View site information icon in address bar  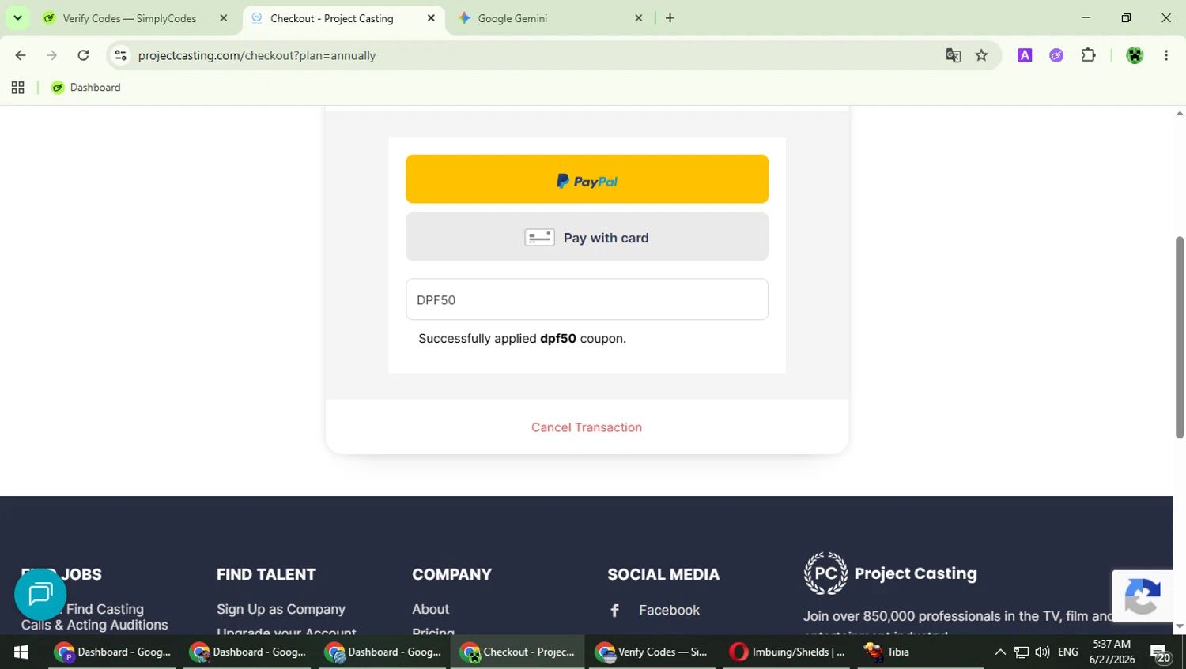[121, 55]
